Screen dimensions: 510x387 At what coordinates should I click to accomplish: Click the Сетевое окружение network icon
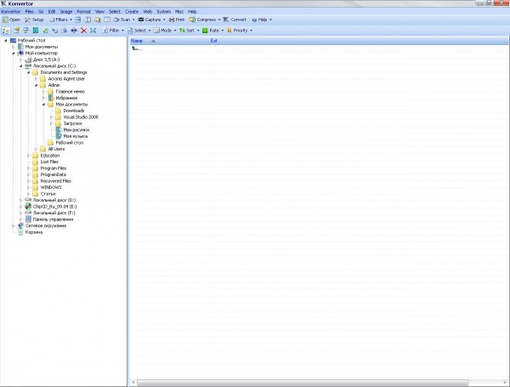[x=20, y=225]
